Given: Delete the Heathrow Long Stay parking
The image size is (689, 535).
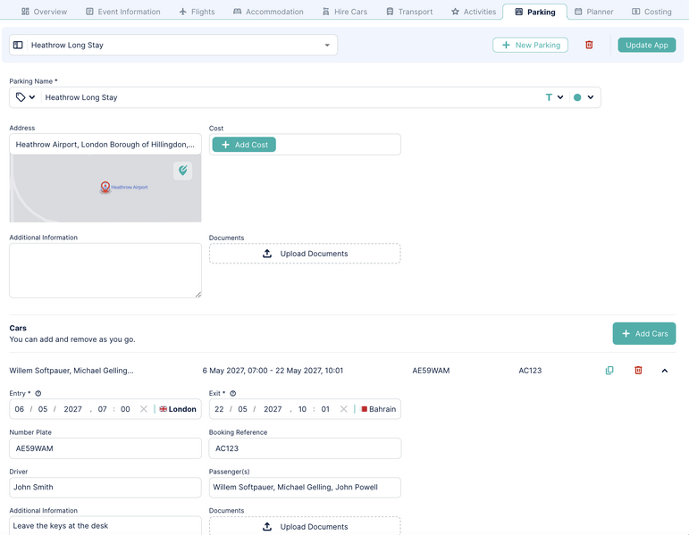Looking at the screenshot, I should 589,45.
